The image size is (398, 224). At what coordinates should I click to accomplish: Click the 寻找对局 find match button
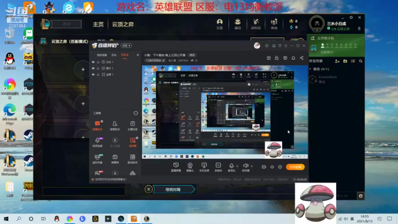(x=175, y=190)
